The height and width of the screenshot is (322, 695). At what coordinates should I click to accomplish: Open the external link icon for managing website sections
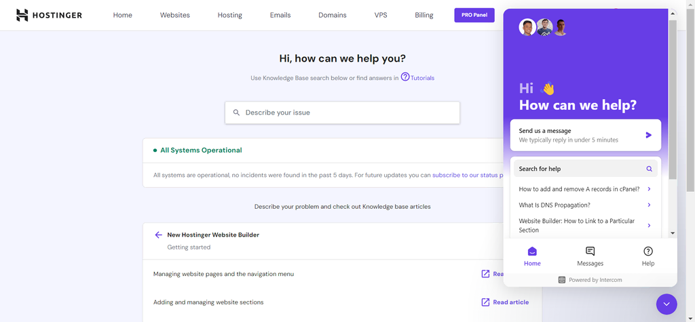485,302
